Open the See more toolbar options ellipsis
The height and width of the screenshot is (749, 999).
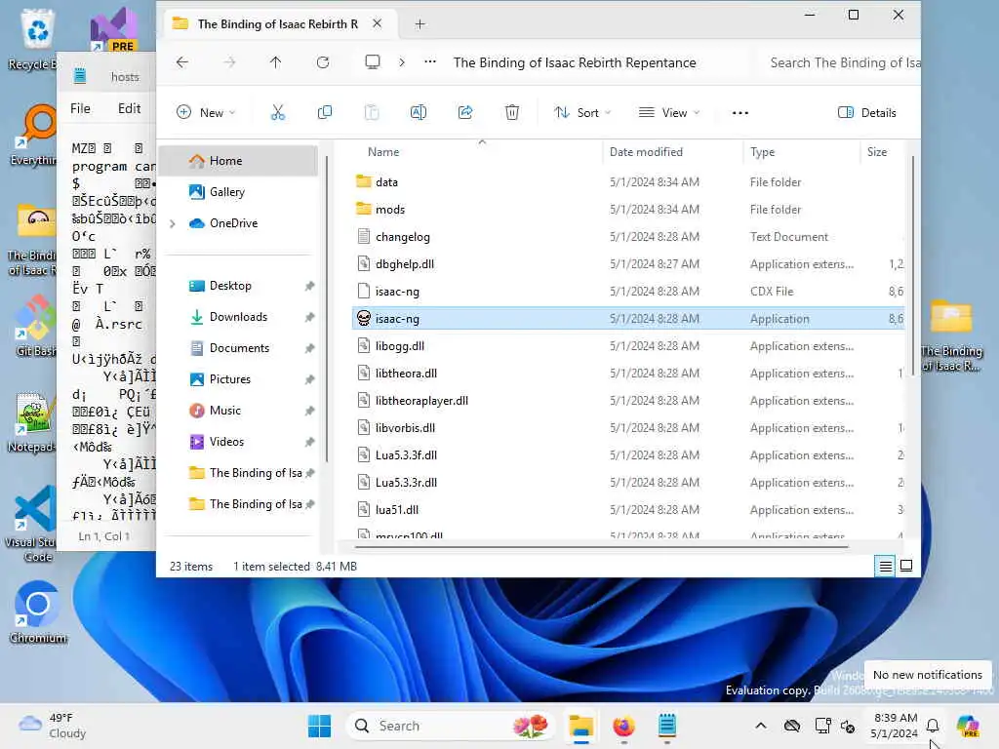[x=739, y=113]
